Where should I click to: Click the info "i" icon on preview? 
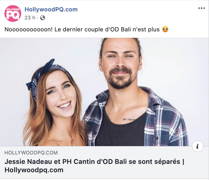[x=198, y=146]
